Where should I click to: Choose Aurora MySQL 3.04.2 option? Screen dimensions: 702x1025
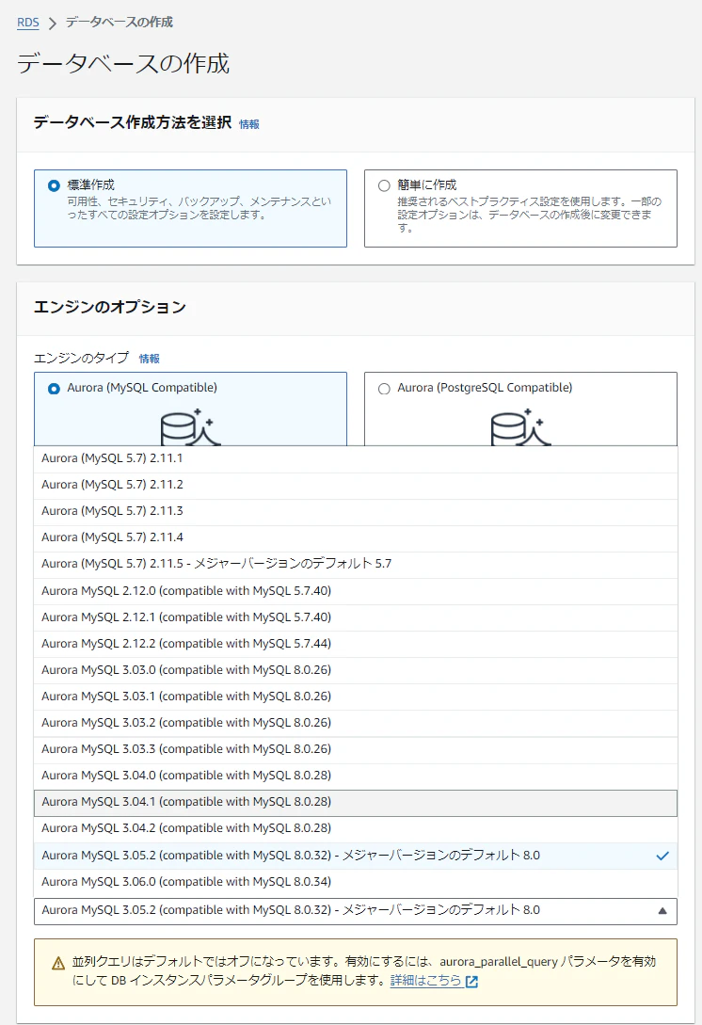coord(356,829)
